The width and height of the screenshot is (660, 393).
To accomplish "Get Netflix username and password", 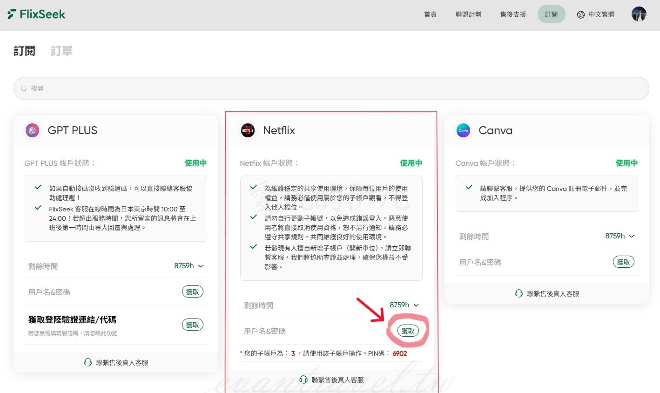I will click(x=408, y=331).
